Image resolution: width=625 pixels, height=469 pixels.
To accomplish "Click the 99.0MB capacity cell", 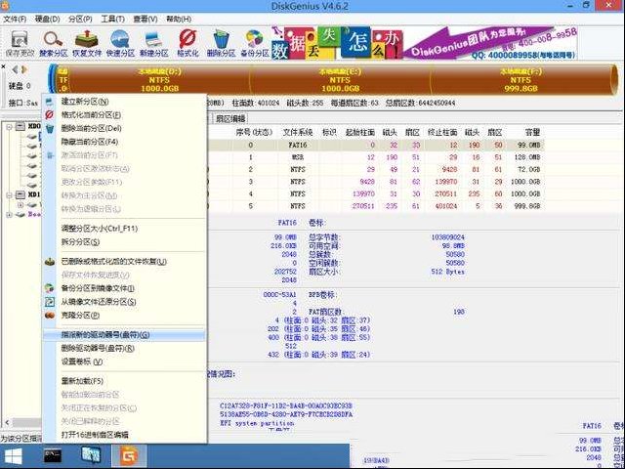I will click(529, 146).
